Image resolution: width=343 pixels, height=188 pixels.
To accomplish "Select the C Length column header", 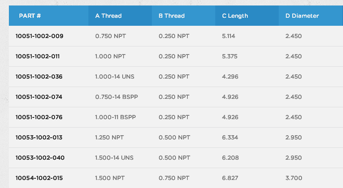I will (x=235, y=16).
